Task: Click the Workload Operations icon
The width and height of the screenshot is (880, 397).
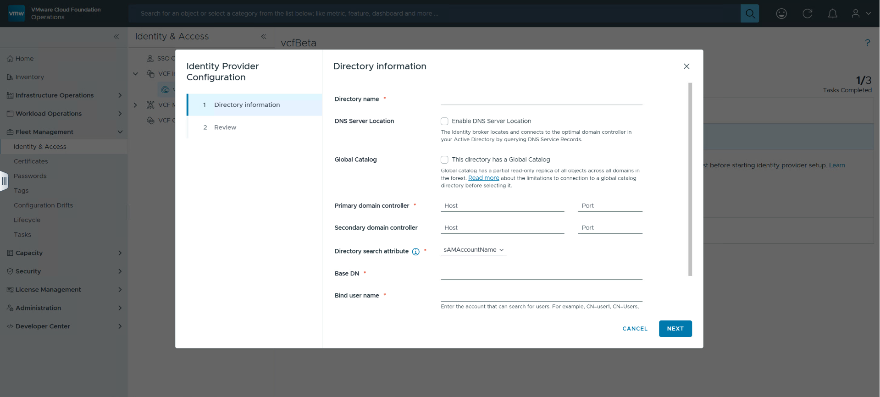Action: click(10, 114)
